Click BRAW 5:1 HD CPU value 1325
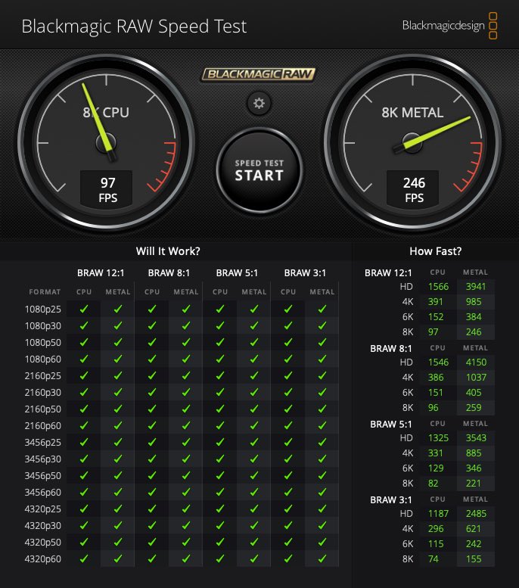This screenshot has height=588, width=519. pyautogui.click(x=438, y=438)
